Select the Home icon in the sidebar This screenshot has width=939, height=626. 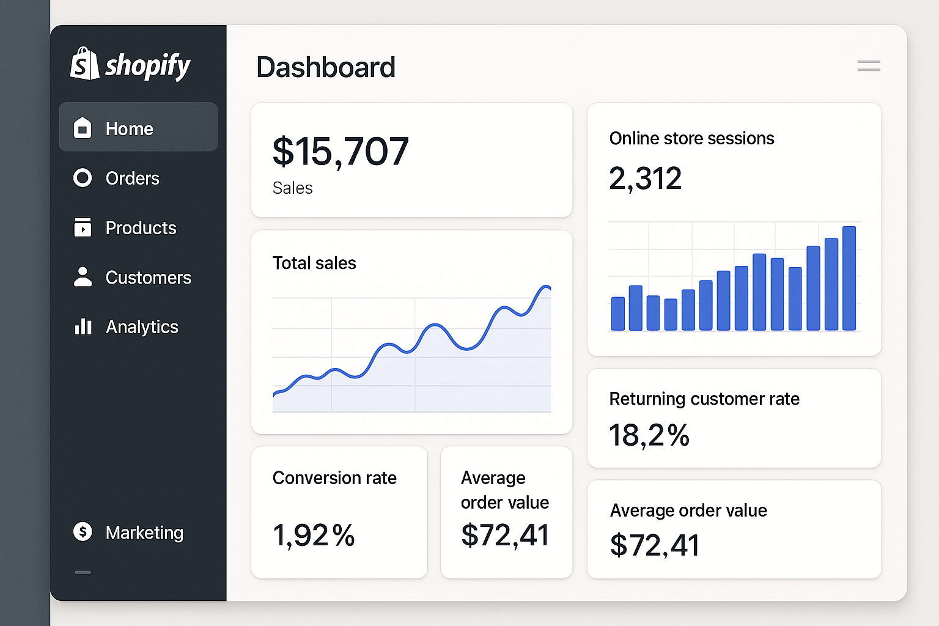click(83, 128)
